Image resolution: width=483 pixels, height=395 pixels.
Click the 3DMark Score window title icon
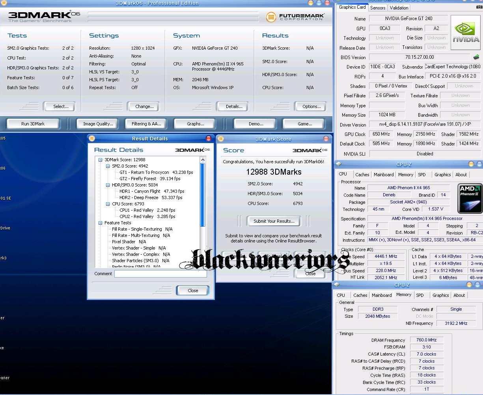(x=221, y=139)
